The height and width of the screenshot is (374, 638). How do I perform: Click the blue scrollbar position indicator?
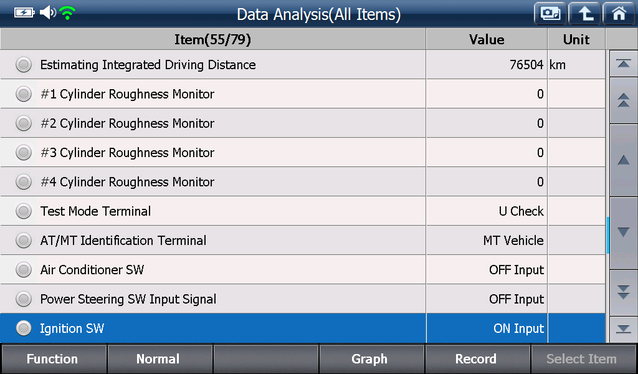(x=607, y=235)
